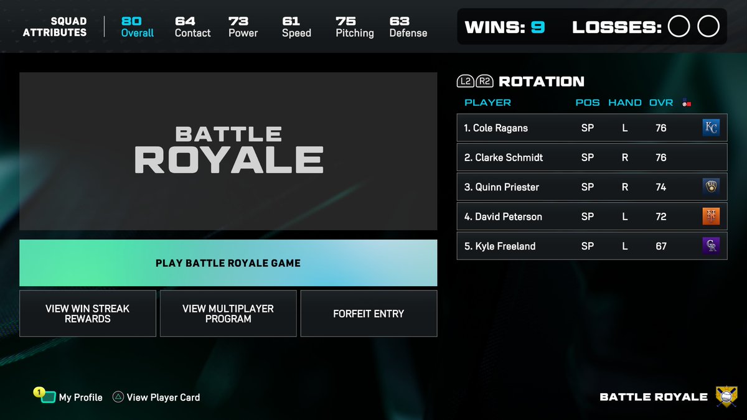The image size is (747, 420).
Task: Click the Squad Attributes label
Action: tap(55, 27)
